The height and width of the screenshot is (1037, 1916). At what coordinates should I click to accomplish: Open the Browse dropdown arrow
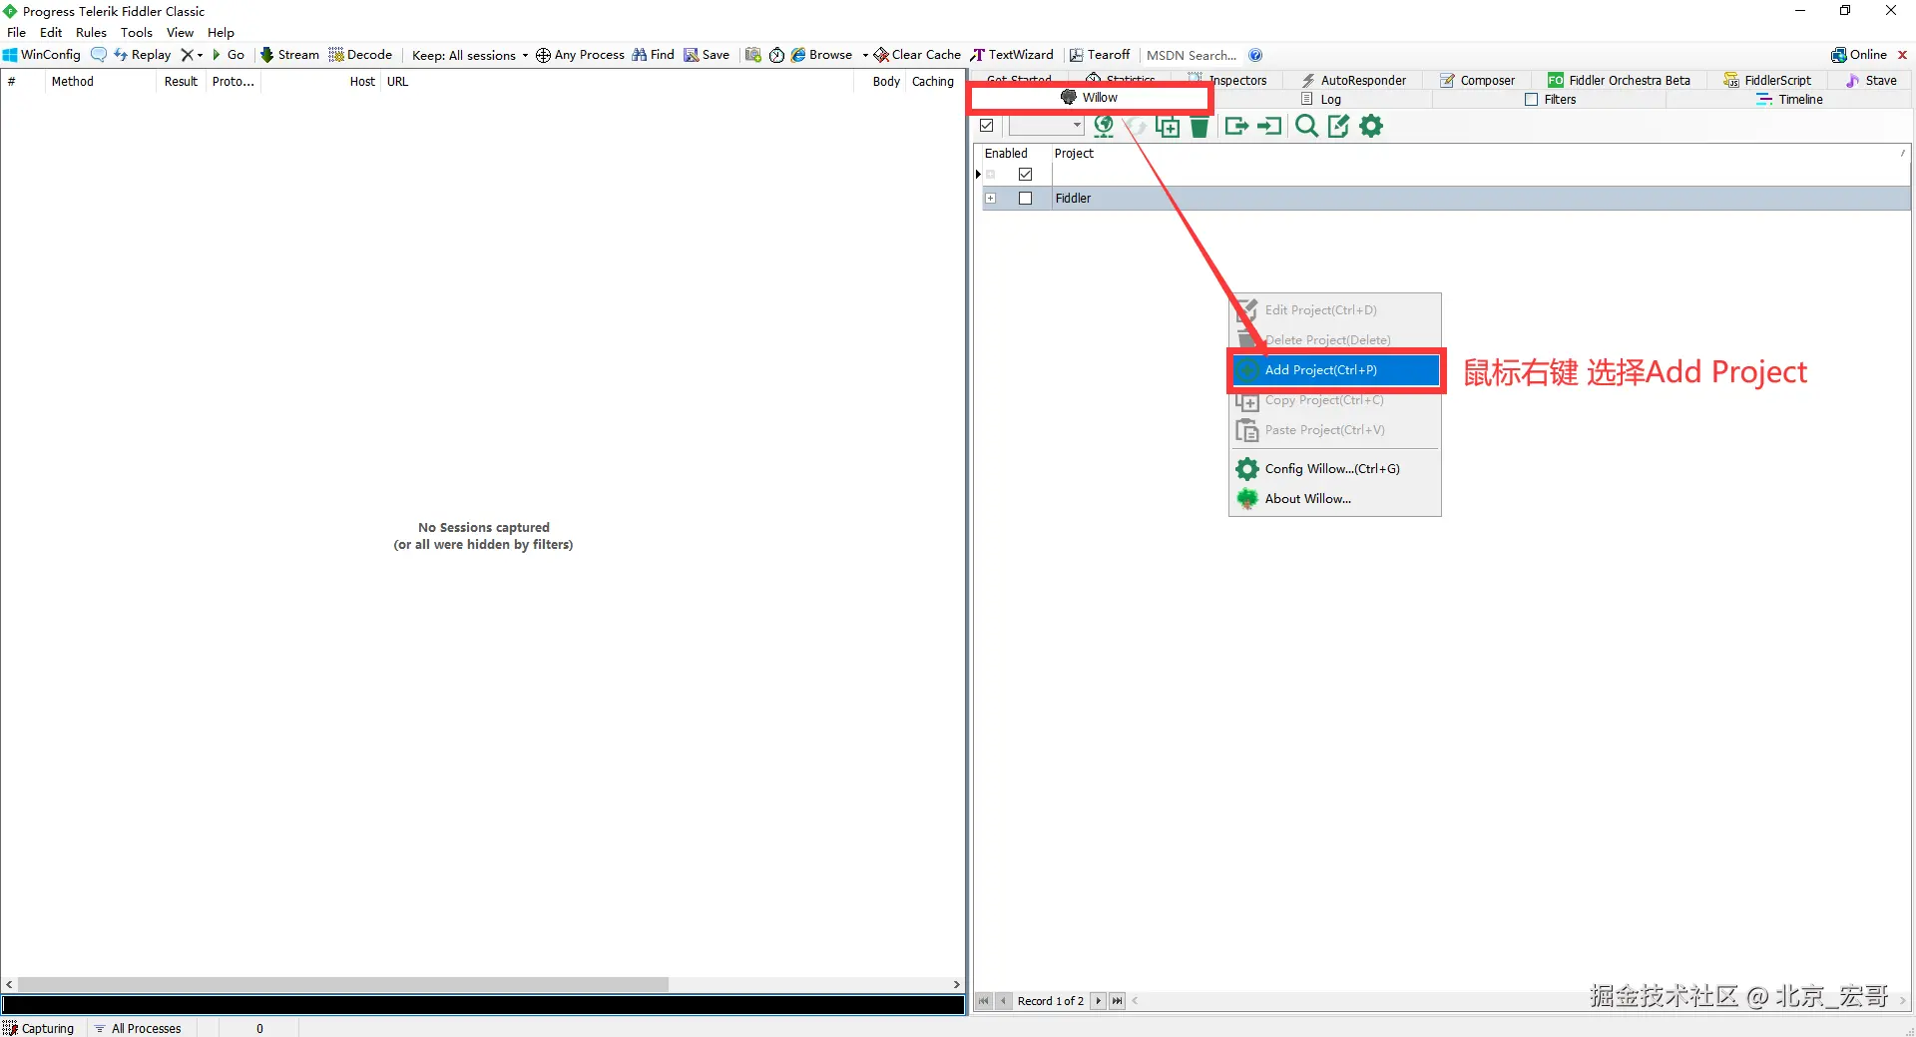click(x=865, y=55)
